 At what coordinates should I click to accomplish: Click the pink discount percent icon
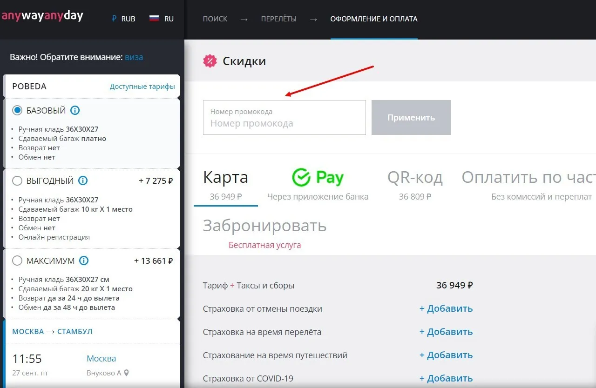pos(210,61)
